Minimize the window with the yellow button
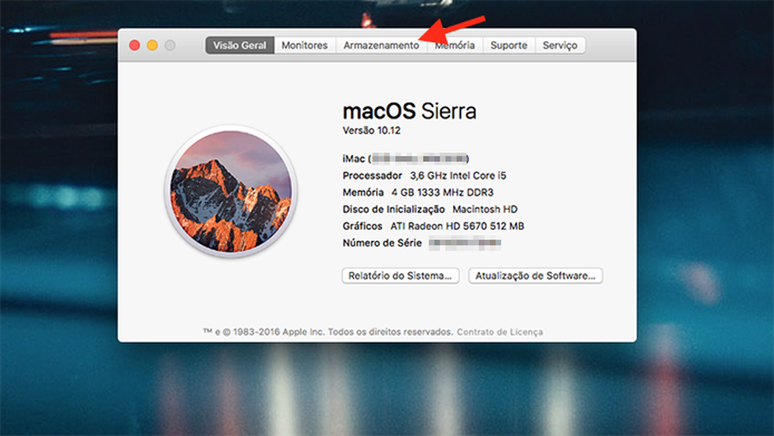Screen dimensions: 774x436 click(152, 46)
